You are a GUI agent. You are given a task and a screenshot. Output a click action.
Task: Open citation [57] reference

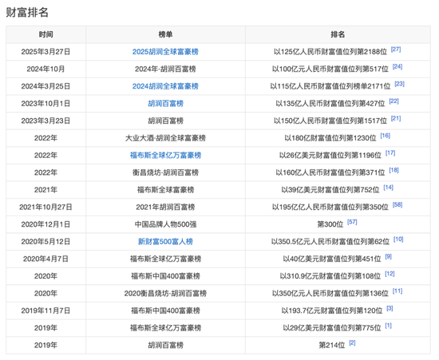(x=352, y=222)
